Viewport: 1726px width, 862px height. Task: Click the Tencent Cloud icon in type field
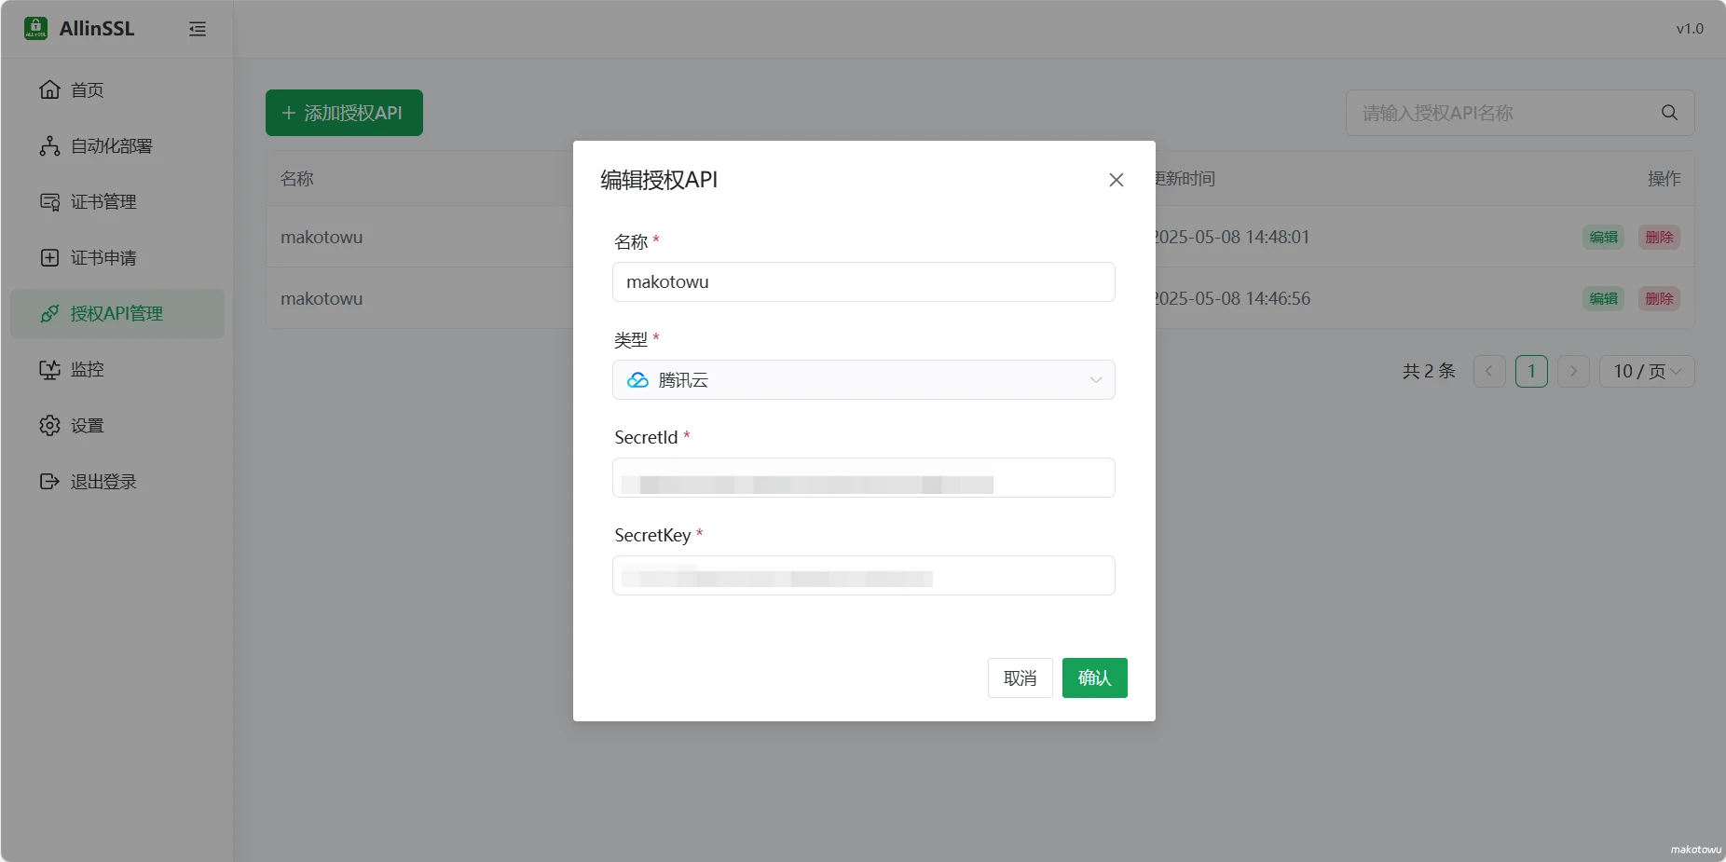tap(637, 380)
